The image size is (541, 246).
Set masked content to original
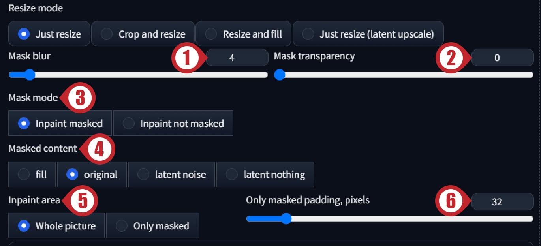coord(92,174)
